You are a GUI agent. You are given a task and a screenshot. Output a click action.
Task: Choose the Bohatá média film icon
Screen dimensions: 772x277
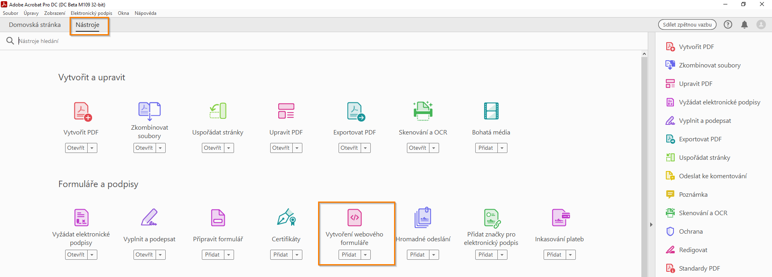tap(491, 111)
